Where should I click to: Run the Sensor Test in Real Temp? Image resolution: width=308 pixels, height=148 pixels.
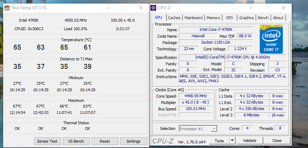pyautogui.click(x=47, y=141)
